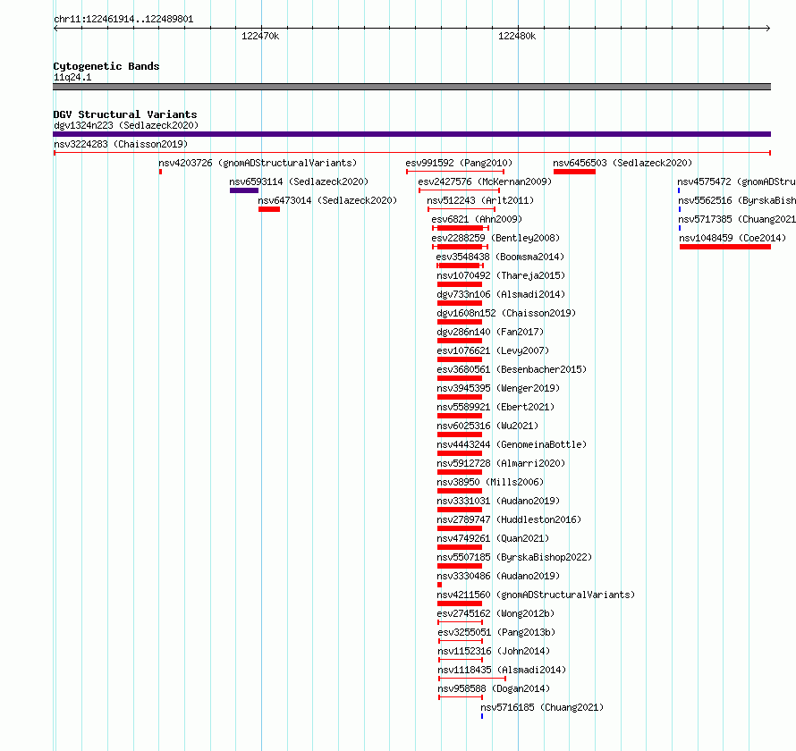Click esv2745162 (Wong2012b) label
This screenshot has height=751, width=796.
[x=495, y=613]
